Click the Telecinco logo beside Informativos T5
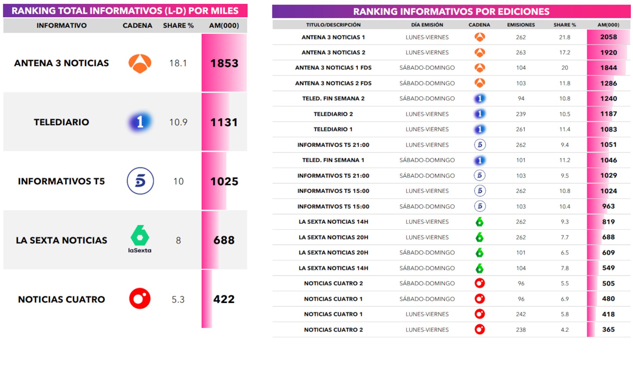This screenshot has height=374, width=633. (140, 181)
